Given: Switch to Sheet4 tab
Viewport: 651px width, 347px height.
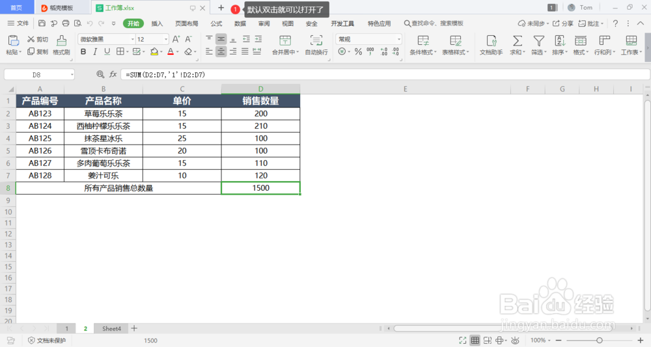Looking at the screenshot, I should coord(112,328).
